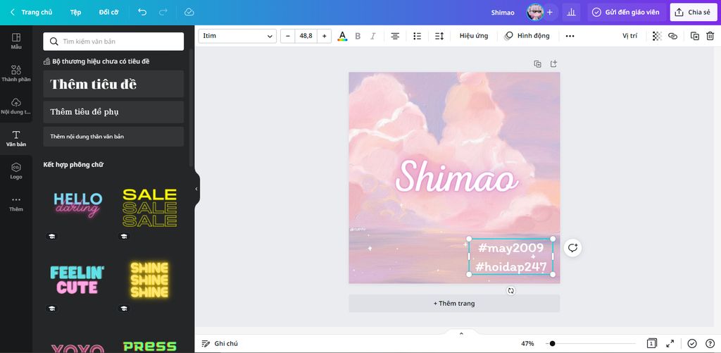Screen dimensions: 721x353
Task: Open Vị trí position menu
Action: pyautogui.click(x=630, y=36)
